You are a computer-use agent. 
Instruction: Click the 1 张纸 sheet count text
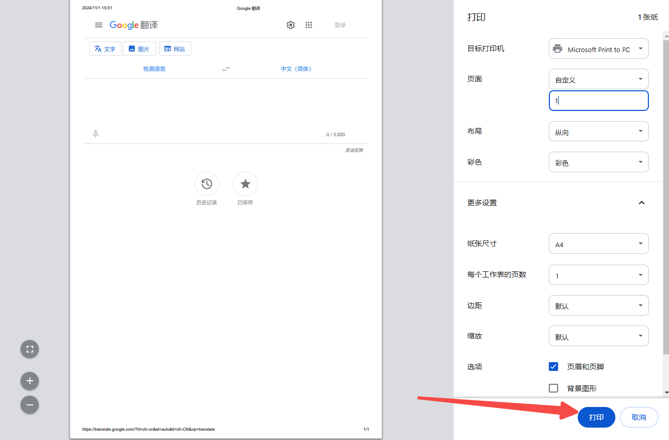648,17
